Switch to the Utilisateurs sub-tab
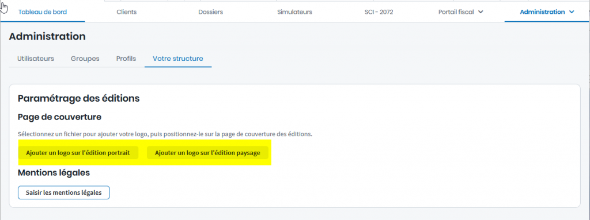The height and width of the screenshot is (220, 590). click(36, 59)
